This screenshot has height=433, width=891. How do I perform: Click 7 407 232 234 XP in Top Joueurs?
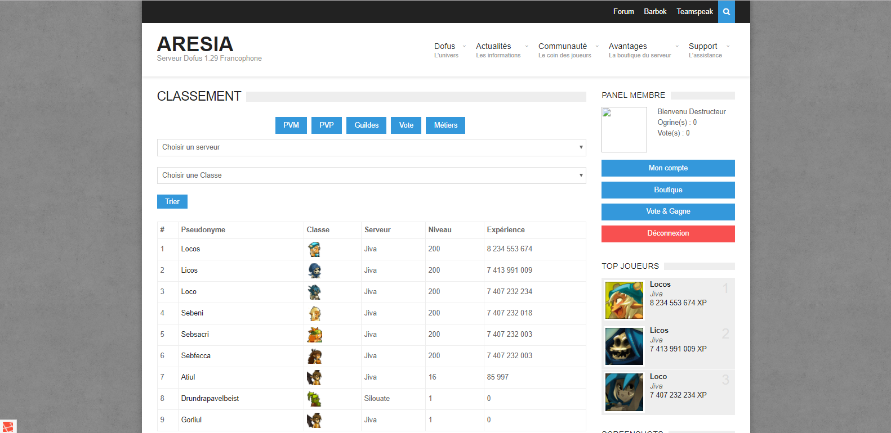(x=678, y=395)
